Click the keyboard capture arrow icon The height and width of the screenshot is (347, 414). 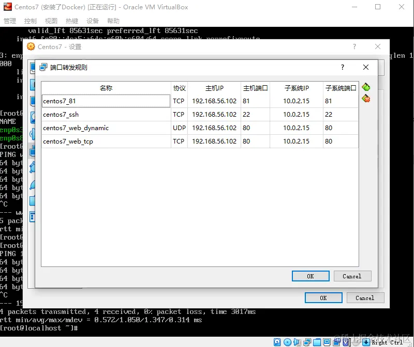pyautogui.click(x=366, y=342)
